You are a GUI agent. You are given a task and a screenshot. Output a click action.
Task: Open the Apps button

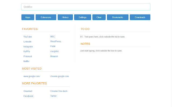pyautogui.click(x=28, y=17)
